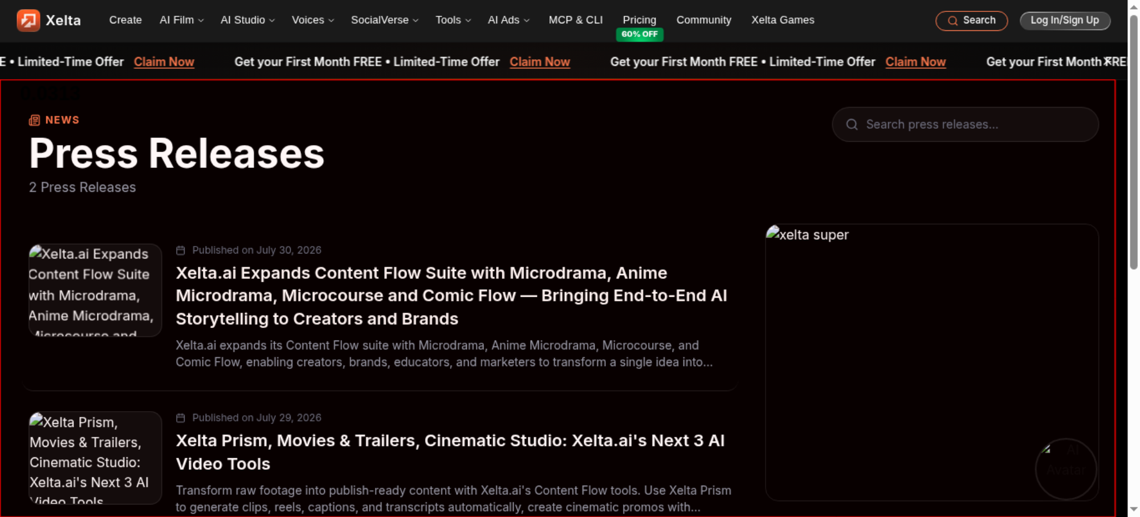Visit the Community page
The image size is (1140, 517).
[x=704, y=20]
